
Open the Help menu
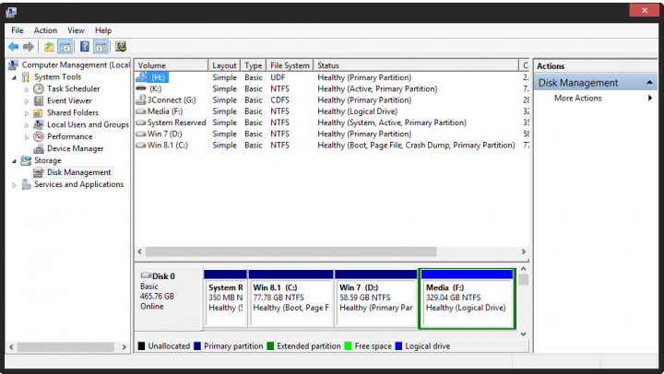[103, 30]
